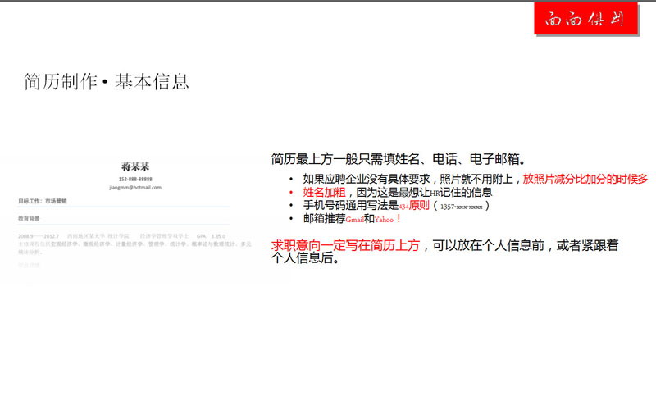Click the resume sample thumbnail image

(x=134, y=215)
